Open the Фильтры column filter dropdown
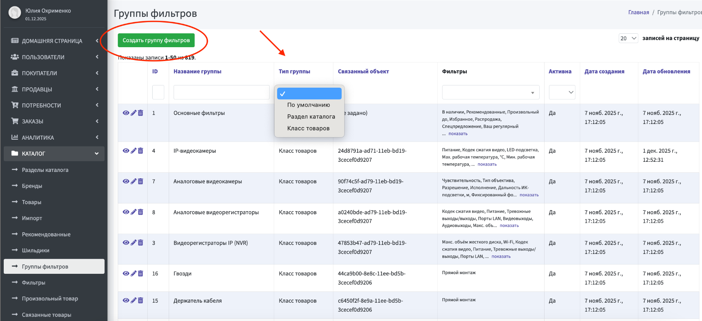702x321 pixels. (490, 92)
